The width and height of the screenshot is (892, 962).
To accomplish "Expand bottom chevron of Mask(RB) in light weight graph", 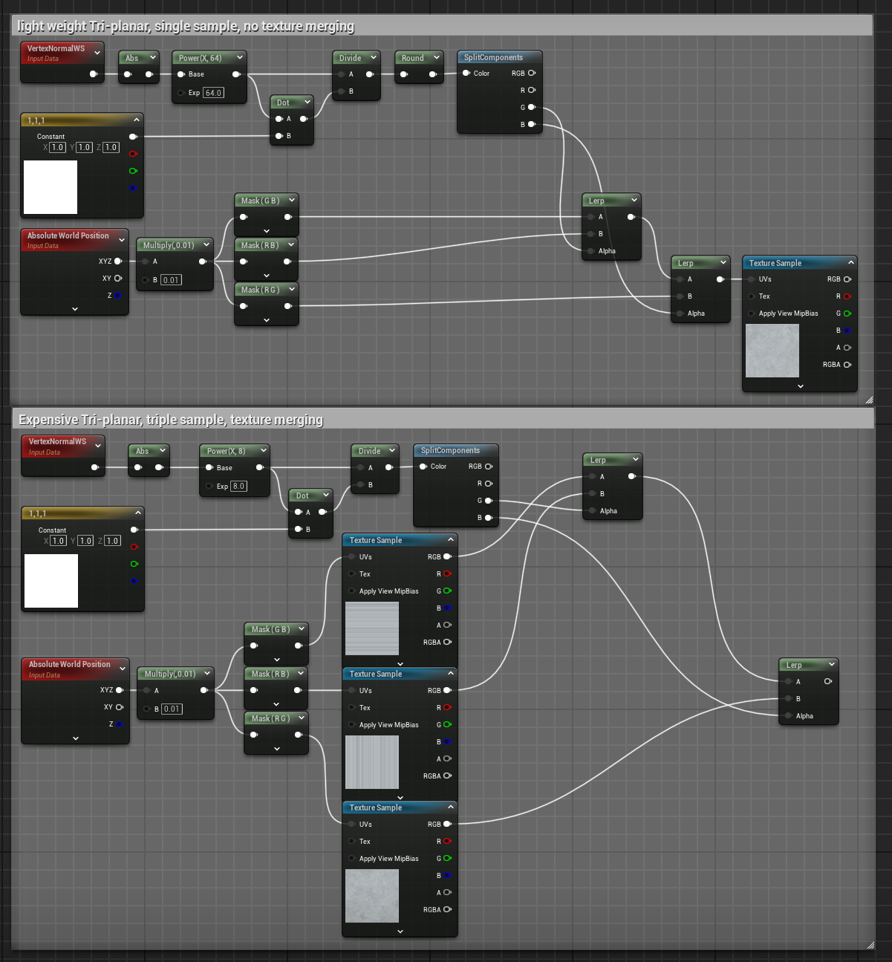I will [267, 276].
